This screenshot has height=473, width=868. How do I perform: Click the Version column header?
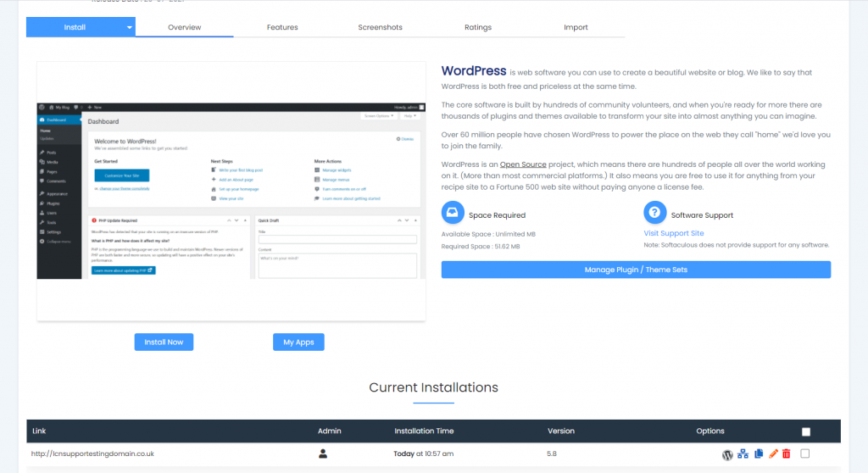pos(561,431)
